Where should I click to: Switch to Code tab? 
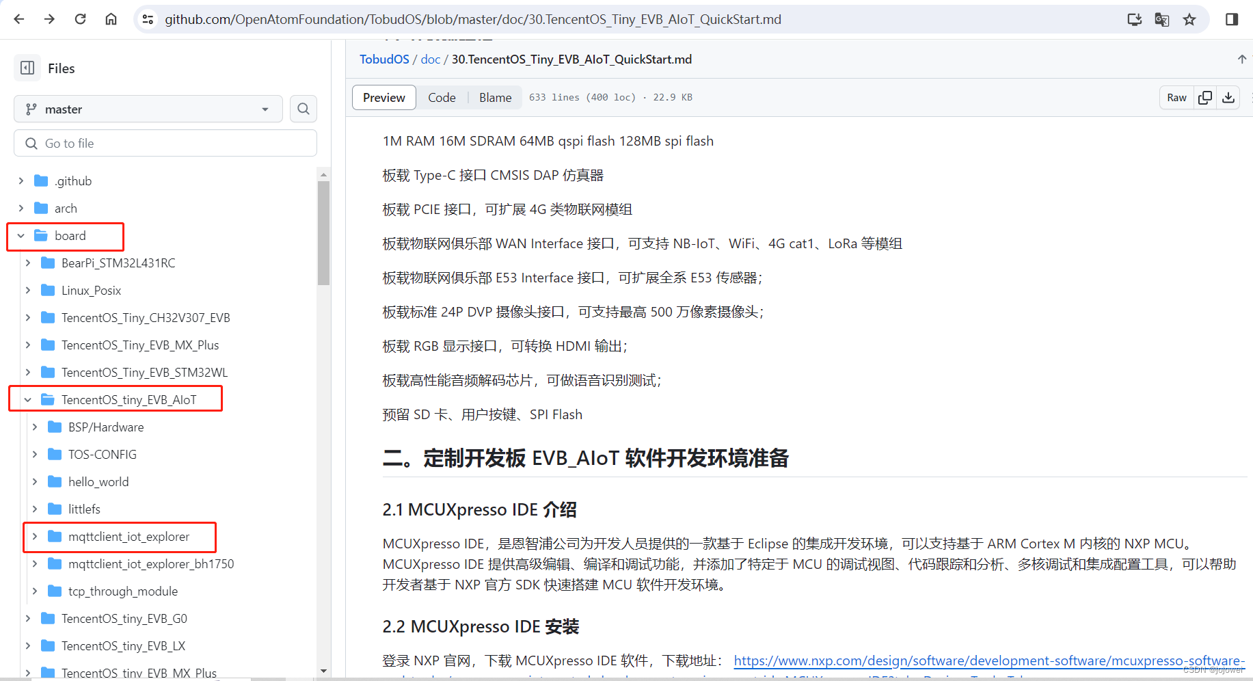tap(442, 98)
